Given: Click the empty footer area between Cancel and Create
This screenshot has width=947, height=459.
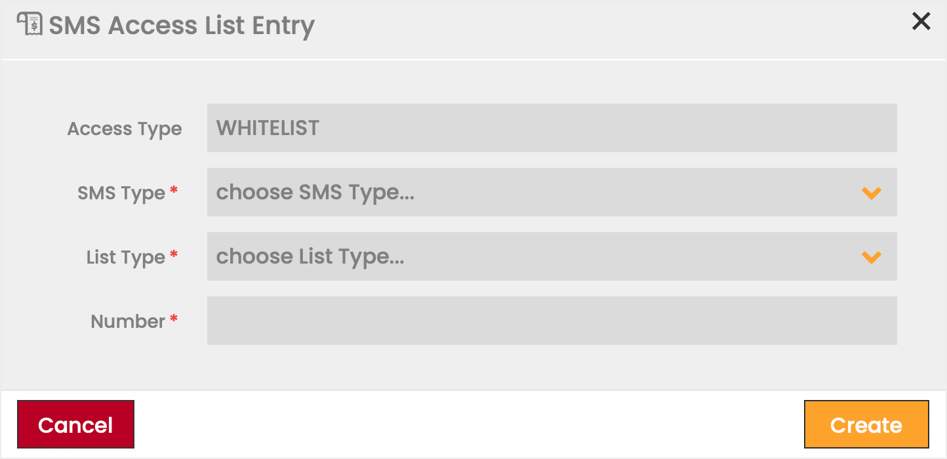Looking at the screenshot, I should coord(469,425).
